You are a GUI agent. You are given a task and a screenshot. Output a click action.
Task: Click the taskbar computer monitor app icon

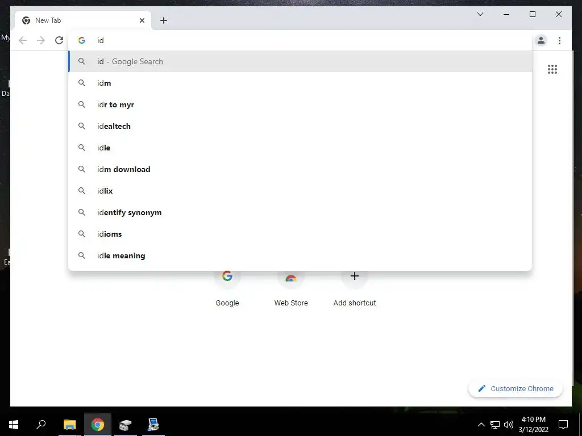(153, 425)
